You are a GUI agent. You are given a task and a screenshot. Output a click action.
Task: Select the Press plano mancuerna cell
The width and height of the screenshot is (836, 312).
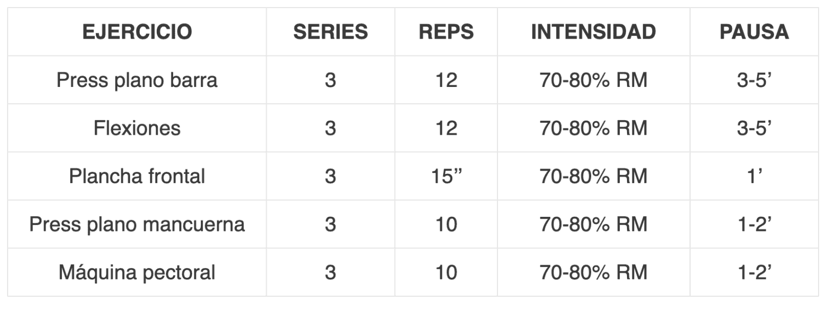(x=137, y=224)
